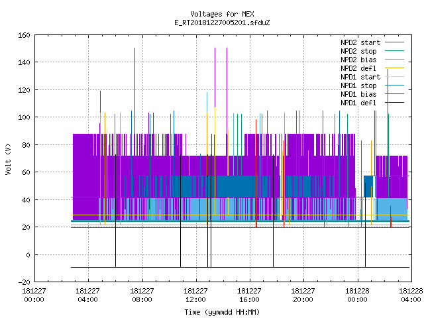This screenshot has height=318, width=424.
Task: Select the NPD1 start legend label
Action: 360,77
